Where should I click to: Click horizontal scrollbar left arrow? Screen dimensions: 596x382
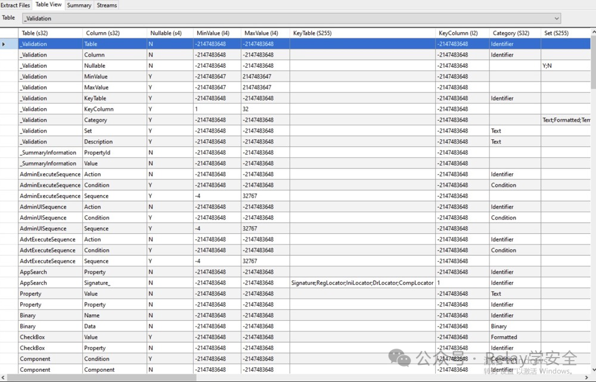[4, 378]
